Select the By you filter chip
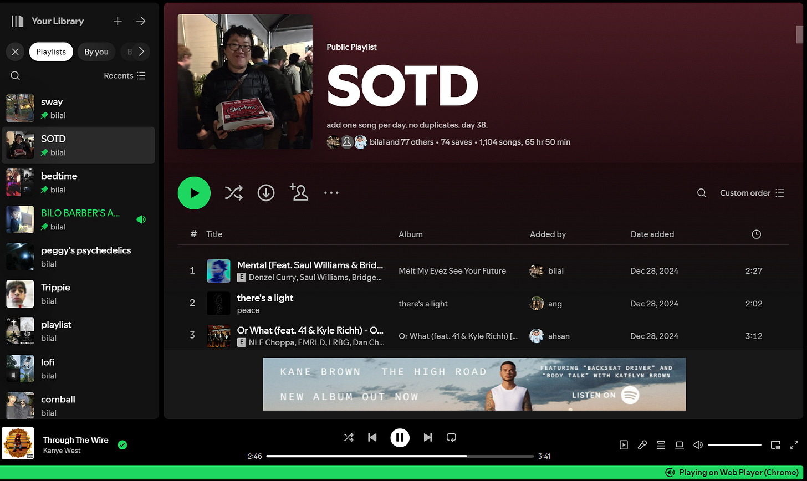 [x=96, y=52]
